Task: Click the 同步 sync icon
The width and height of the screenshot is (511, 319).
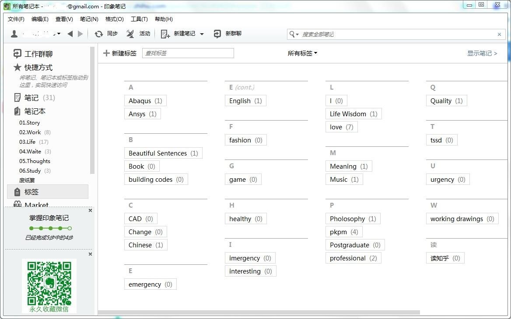Action: pos(99,34)
